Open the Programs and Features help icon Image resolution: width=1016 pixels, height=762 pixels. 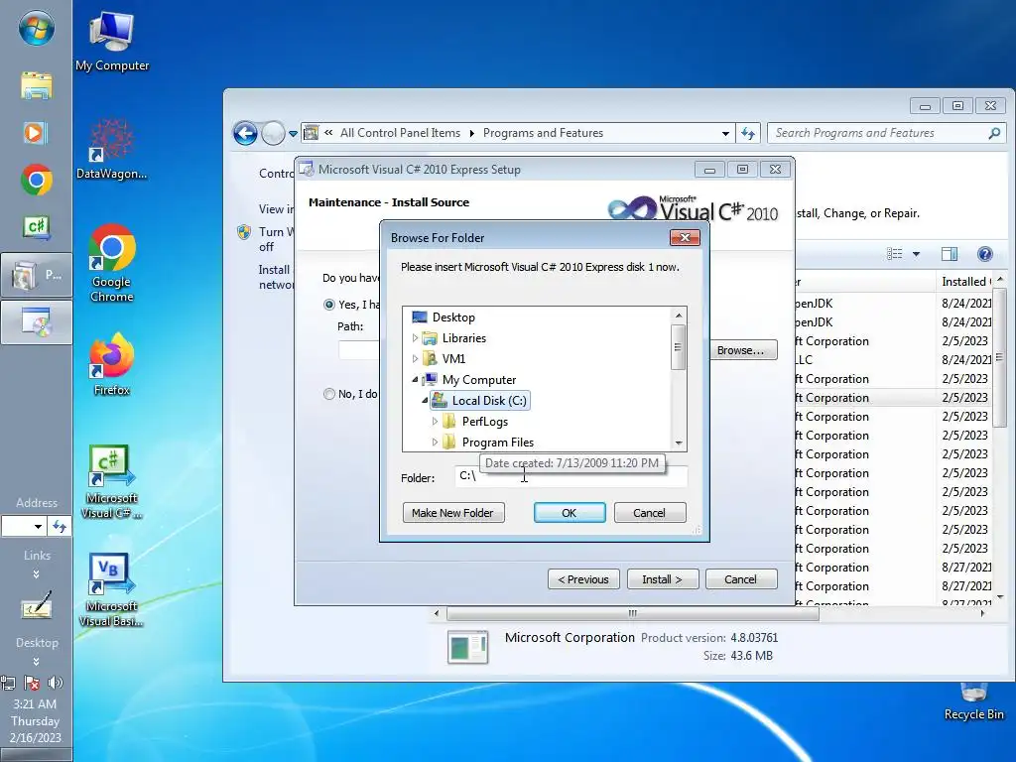pos(984,254)
